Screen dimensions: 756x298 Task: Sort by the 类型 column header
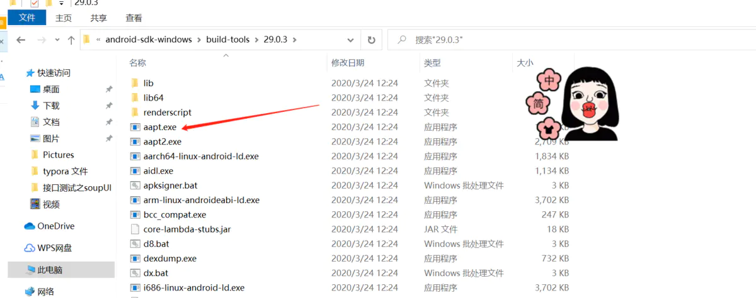pyautogui.click(x=433, y=63)
